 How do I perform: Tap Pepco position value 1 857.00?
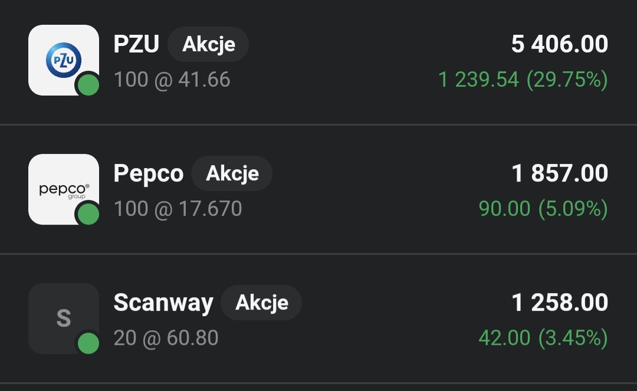tap(559, 173)
